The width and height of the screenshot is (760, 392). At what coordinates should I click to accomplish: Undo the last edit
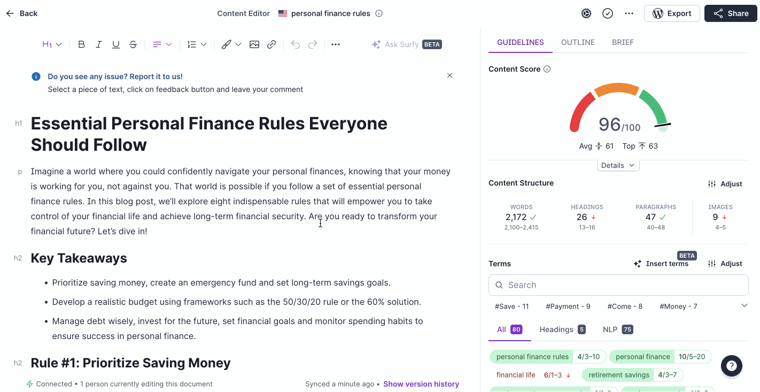[x=296, y=44]
